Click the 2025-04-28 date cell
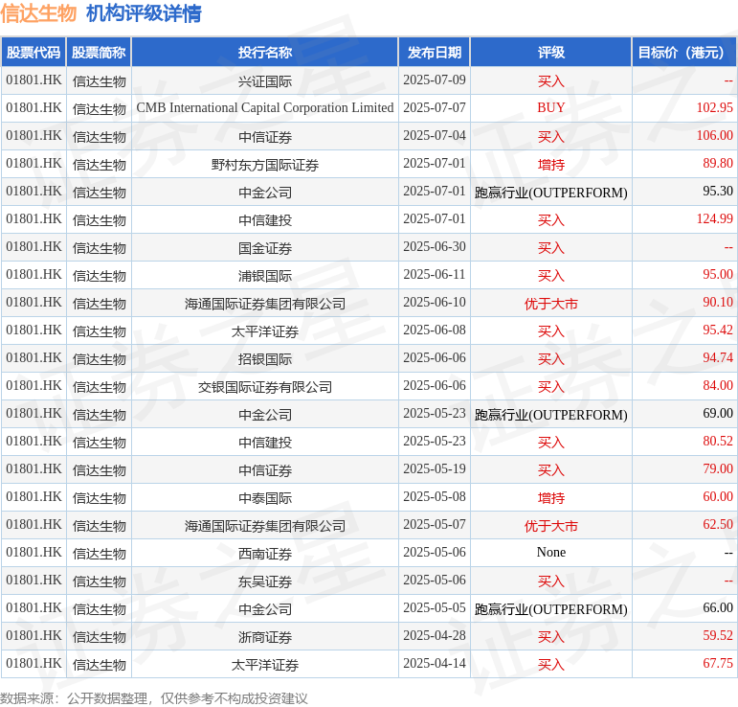This screenshot has height=707, width=738. (435, 636)
